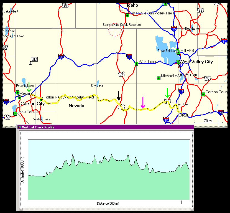The height and width of the screenshot is (213, 230).
Task: Click the 70 mi map scale bar
Action: (x=208, y=122)
